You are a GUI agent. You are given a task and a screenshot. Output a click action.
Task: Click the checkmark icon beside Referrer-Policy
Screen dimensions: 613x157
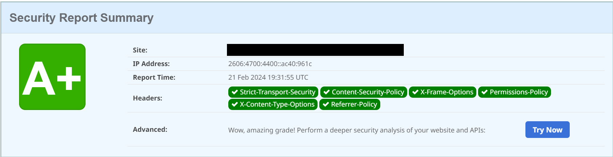pos(326,104)
